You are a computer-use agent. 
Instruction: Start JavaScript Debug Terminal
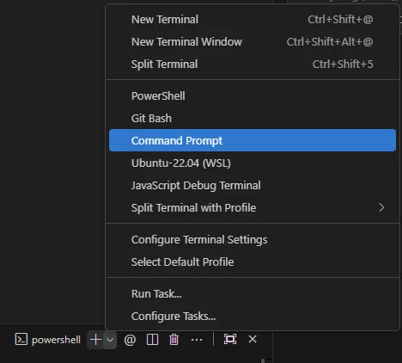(253, 186)
